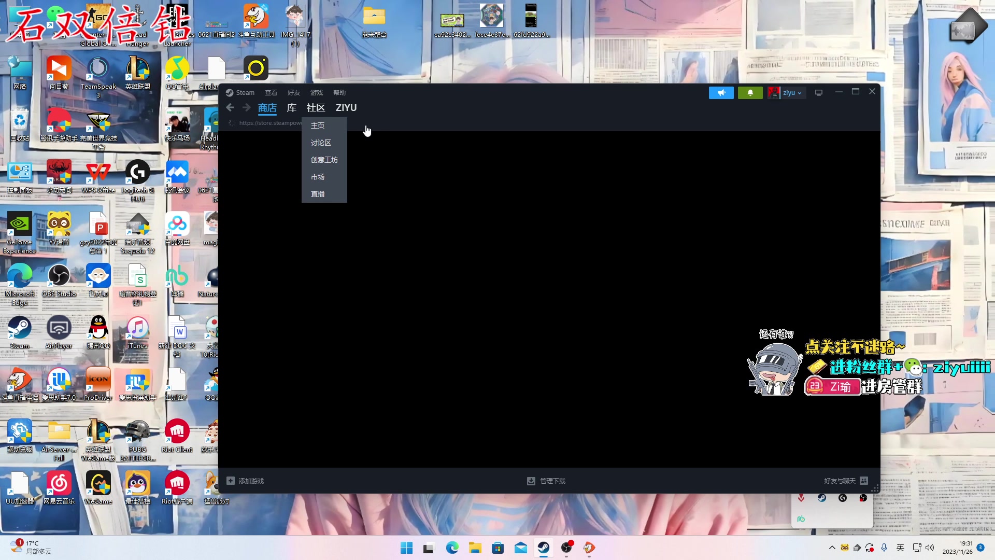Click the Steam store URL bar
The image size is (995, 560).
point(270,123)
